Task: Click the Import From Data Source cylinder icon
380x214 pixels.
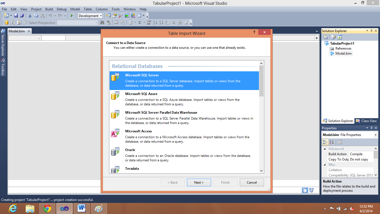Action: tap(7, 23)
